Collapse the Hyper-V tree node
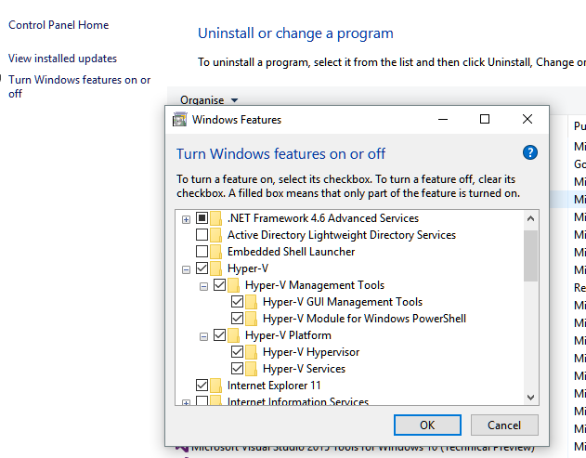586x458 pixels. tap(186, 269)
